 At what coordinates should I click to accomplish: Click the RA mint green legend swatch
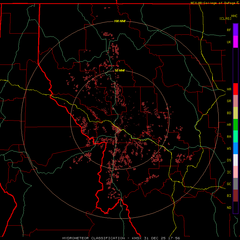click(x=235, y=137)
